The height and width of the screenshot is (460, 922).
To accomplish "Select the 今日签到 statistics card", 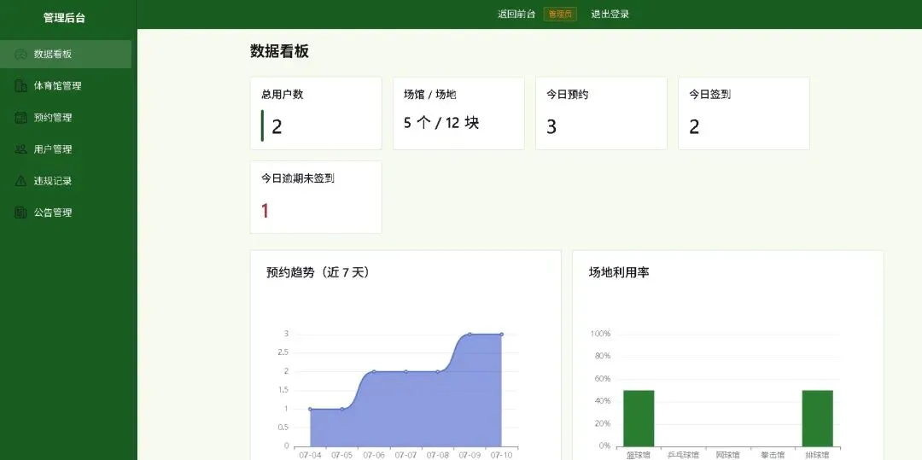I will point(744,114).
